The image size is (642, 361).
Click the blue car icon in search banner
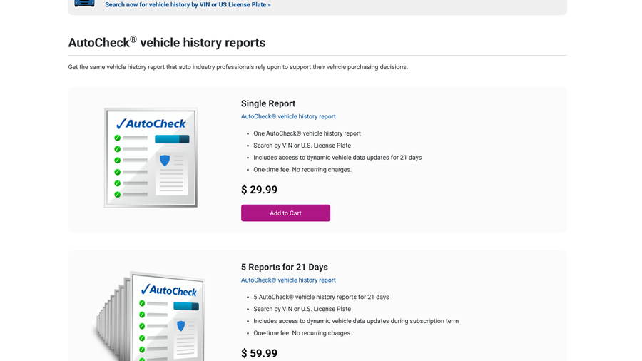[x=84, y=4]
